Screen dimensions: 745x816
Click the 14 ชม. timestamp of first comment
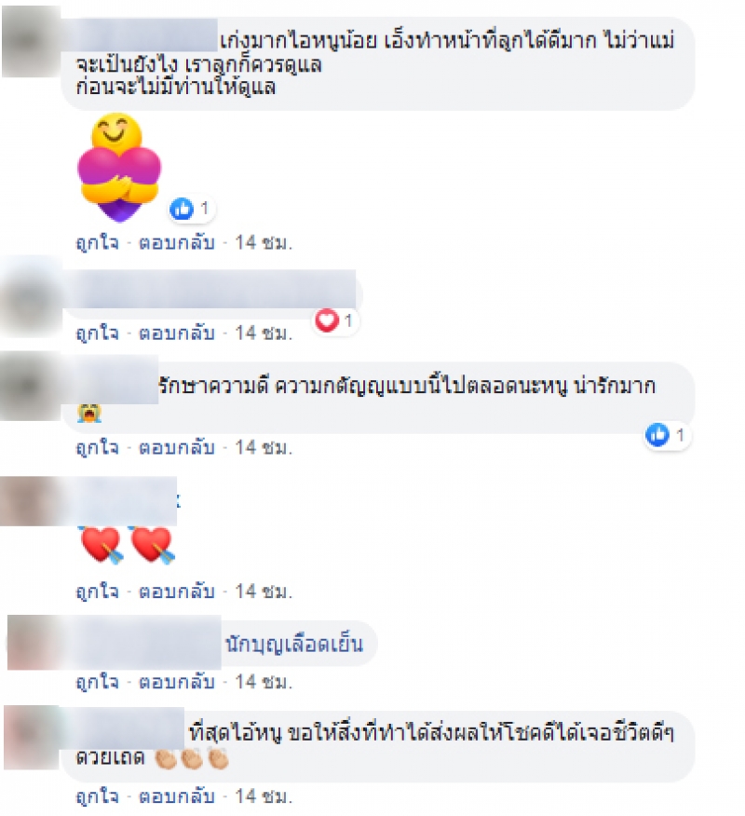(x=264, y=242)
